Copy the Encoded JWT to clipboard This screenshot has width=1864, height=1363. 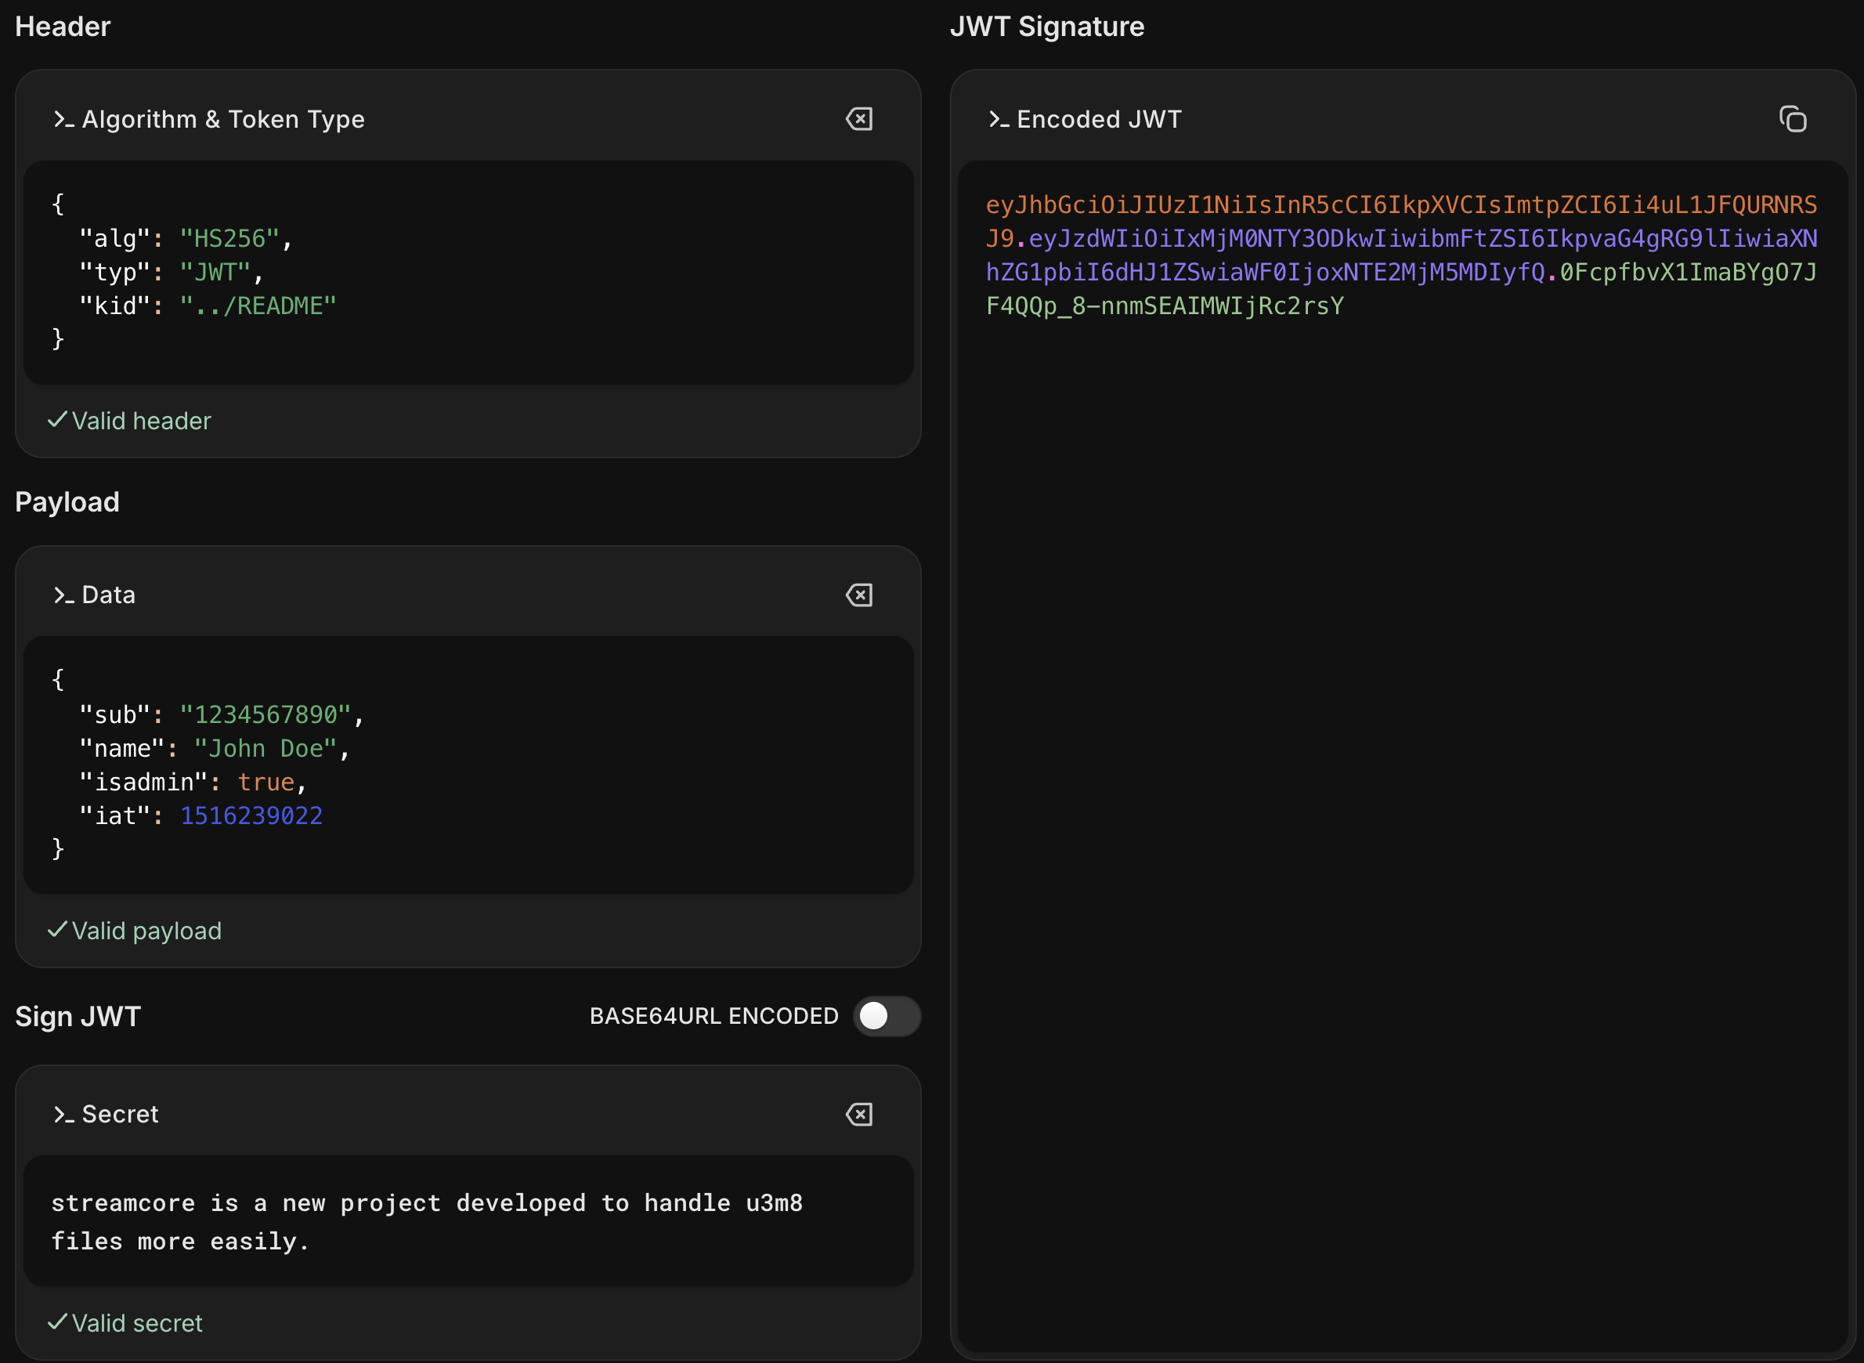coord(1792,119)
